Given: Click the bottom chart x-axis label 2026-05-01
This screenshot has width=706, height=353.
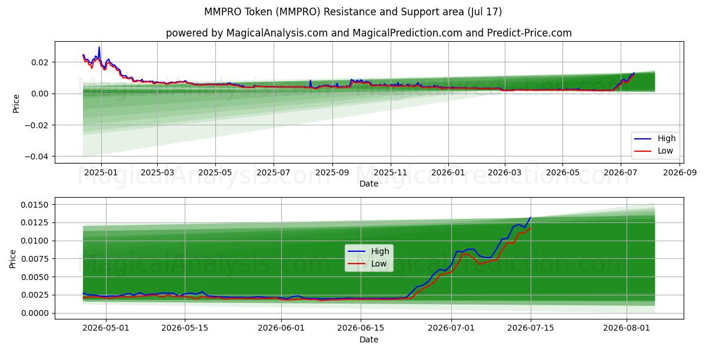Looking at the screenshot, I should pos(106,329).
